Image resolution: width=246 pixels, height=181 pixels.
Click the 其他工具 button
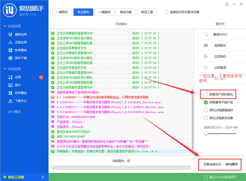(149, 12)
